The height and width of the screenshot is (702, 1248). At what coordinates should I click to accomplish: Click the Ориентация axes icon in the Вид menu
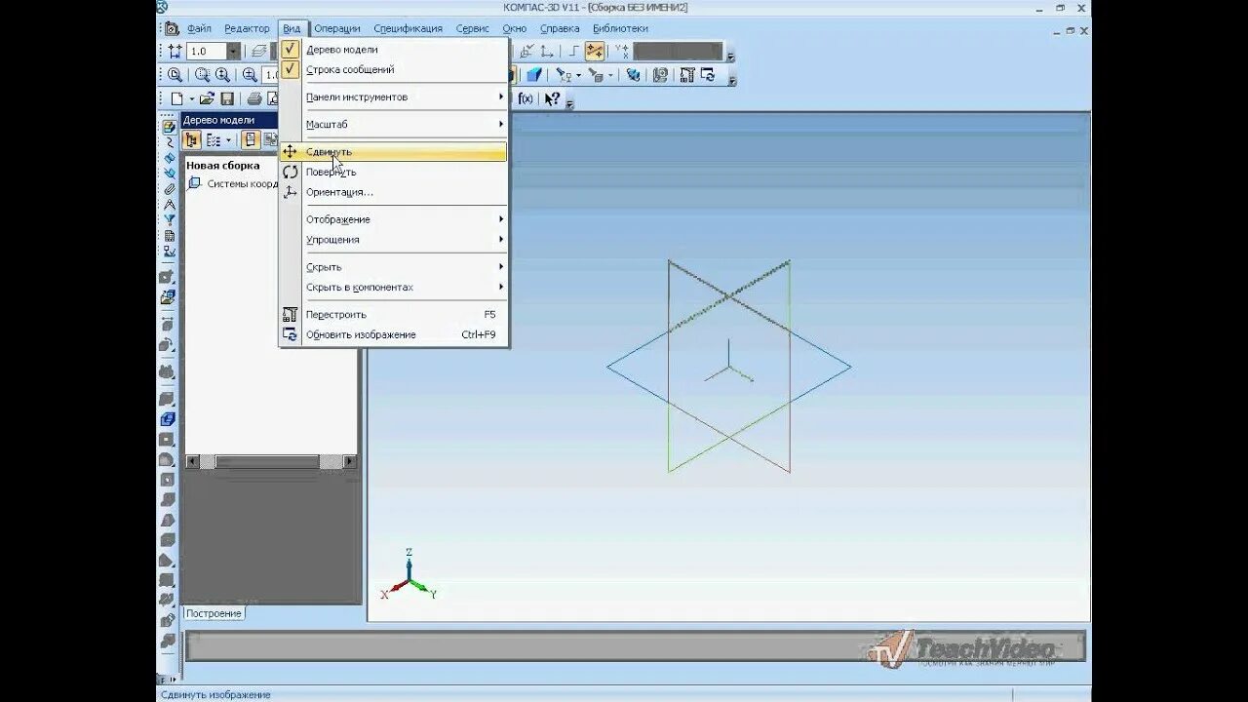[290, 192]
